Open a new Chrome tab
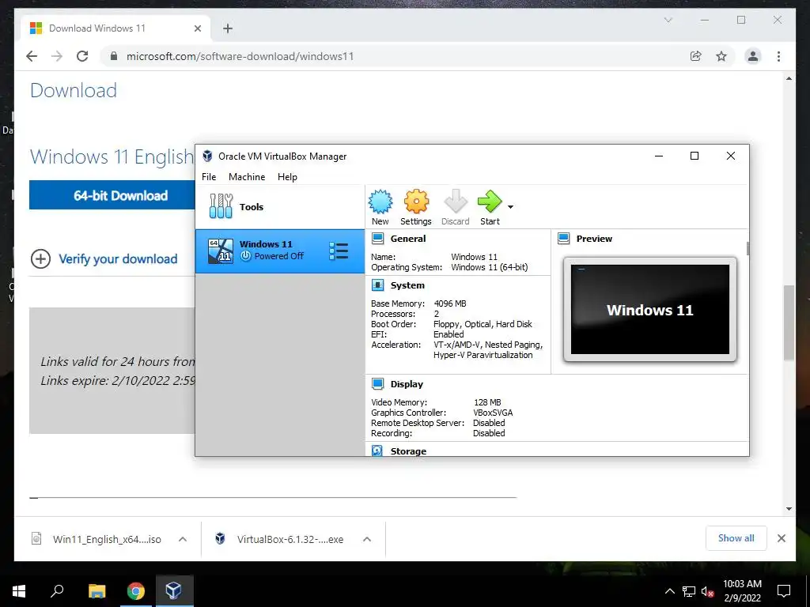Viewport: 810px width, 607px height. (x=228, y=28)
